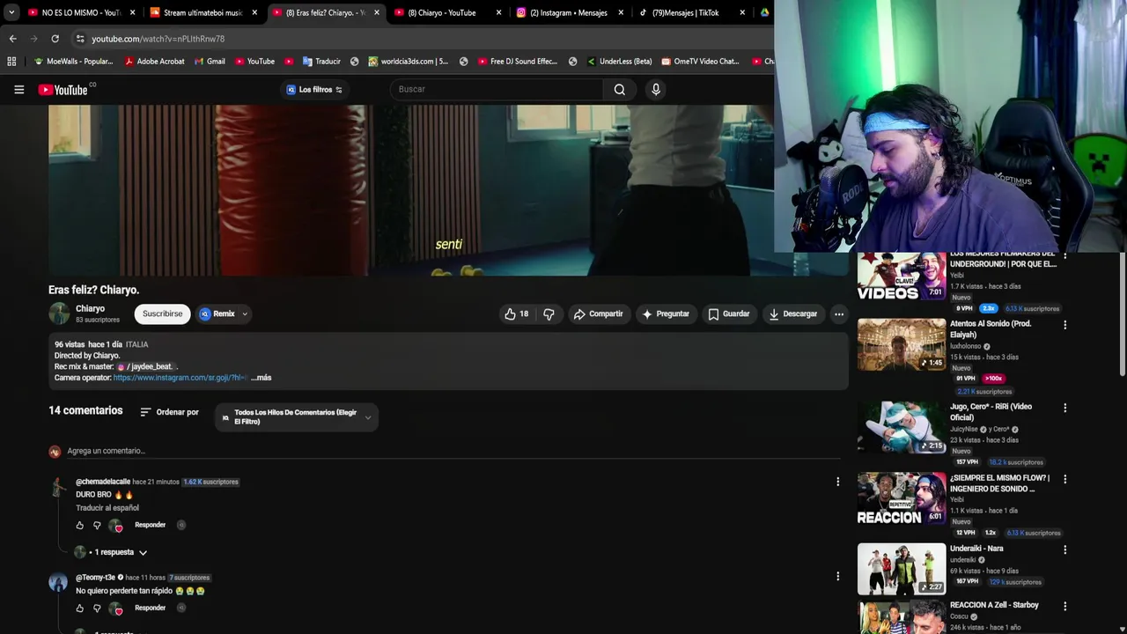
Task: Expand description with '...más'
Action: tap(261, 378)
